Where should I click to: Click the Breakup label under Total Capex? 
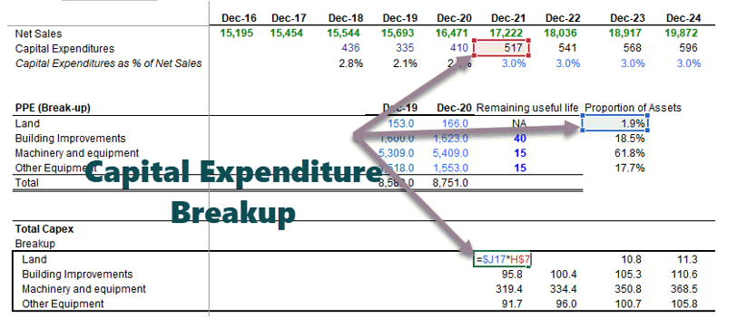[x=35, y=244]
